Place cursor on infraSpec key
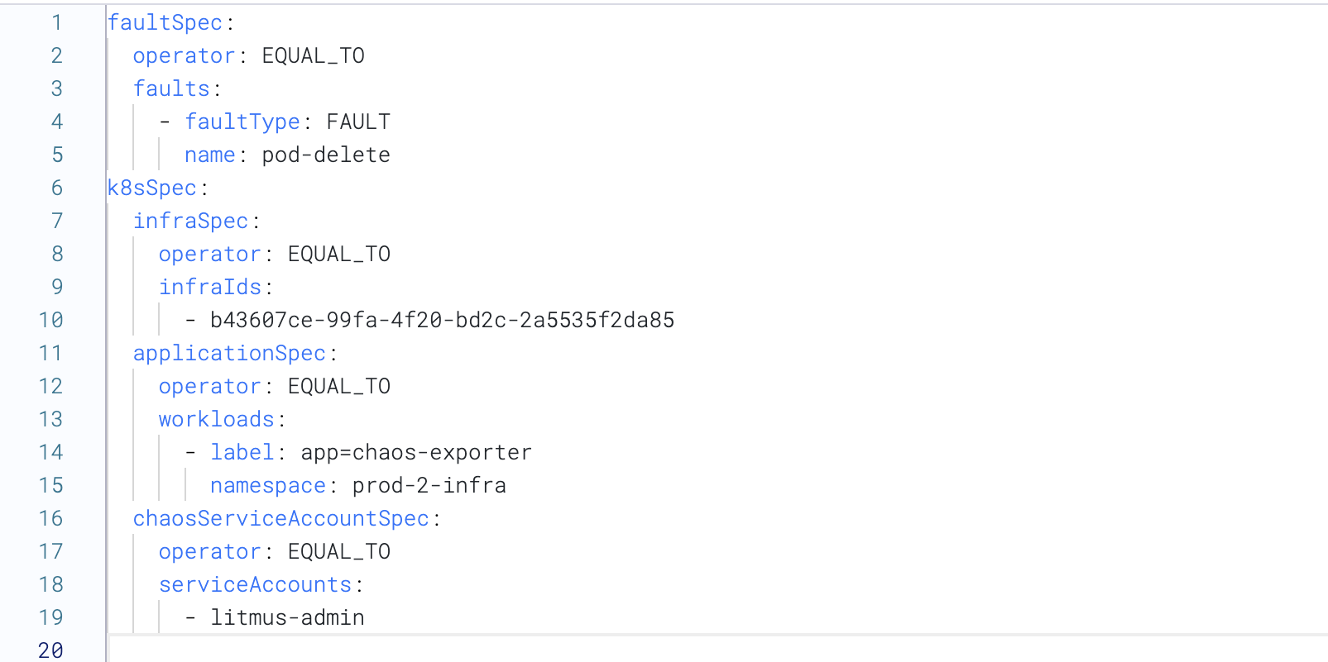The height and width of the screenshot is (662, 1328). (x=190, y=221)
